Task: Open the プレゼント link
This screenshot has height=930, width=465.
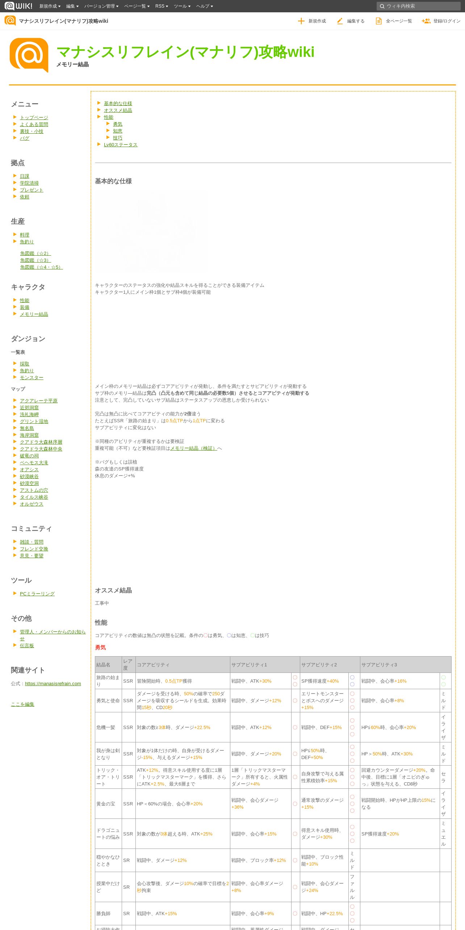Action: (32, 190)
